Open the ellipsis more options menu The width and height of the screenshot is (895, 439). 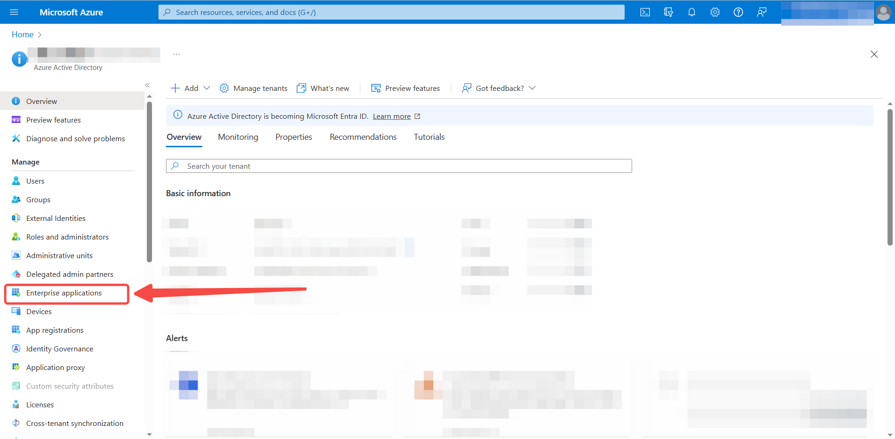[176, 54]
